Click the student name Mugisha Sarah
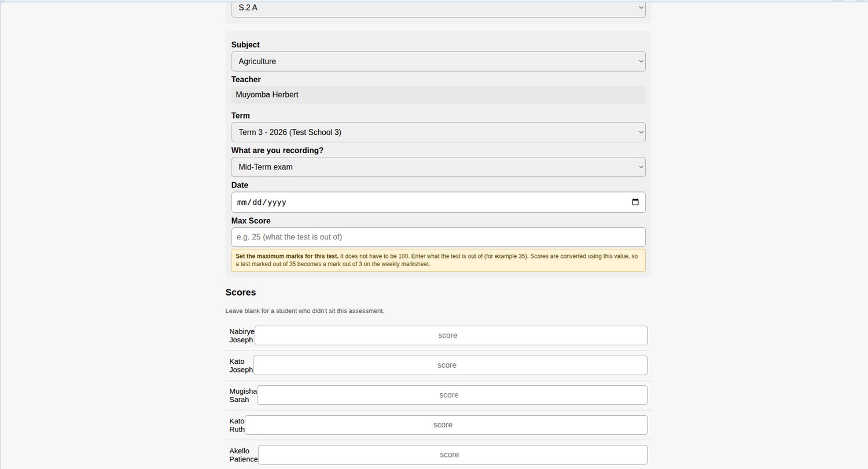Image resolution: width=868 pixels, height=469 pixels. [243, 396]
